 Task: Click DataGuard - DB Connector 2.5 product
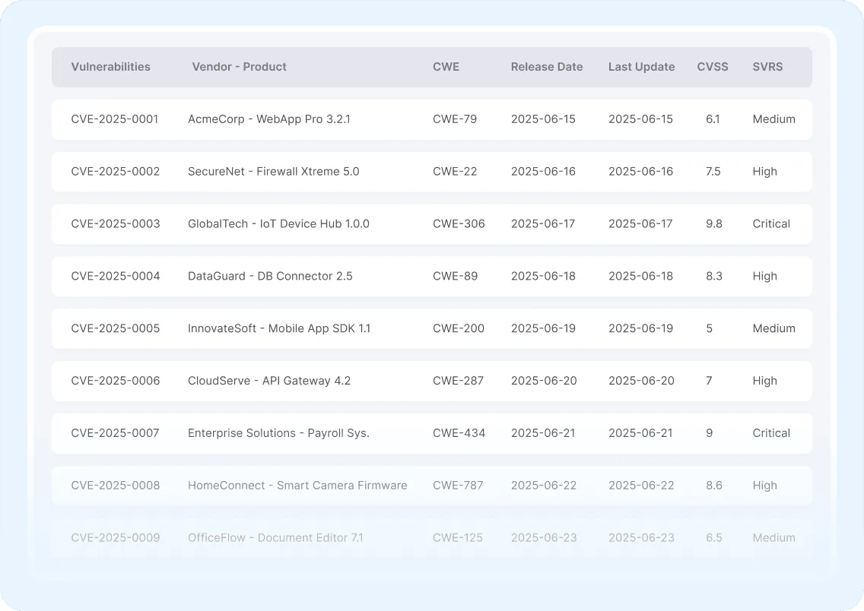tap(270, 277)
